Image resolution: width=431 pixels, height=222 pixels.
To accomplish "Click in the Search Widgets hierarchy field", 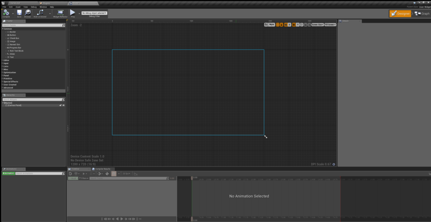I will (x=33, y=99).
